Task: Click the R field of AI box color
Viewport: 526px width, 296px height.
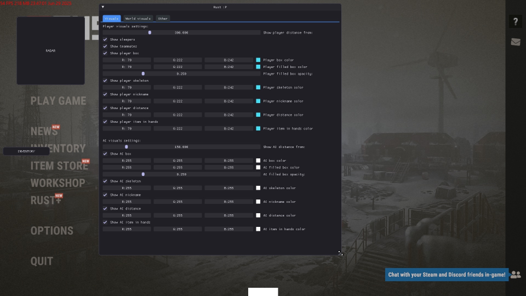Action: (127, 161)
